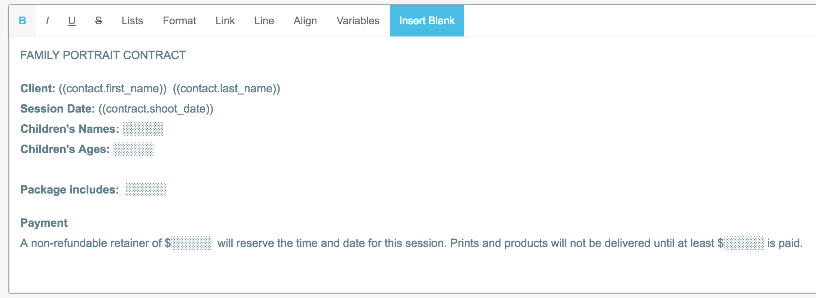Click the Insert Blank button
This screenshot has width=816, height=298.
click(x=427, y=21)
